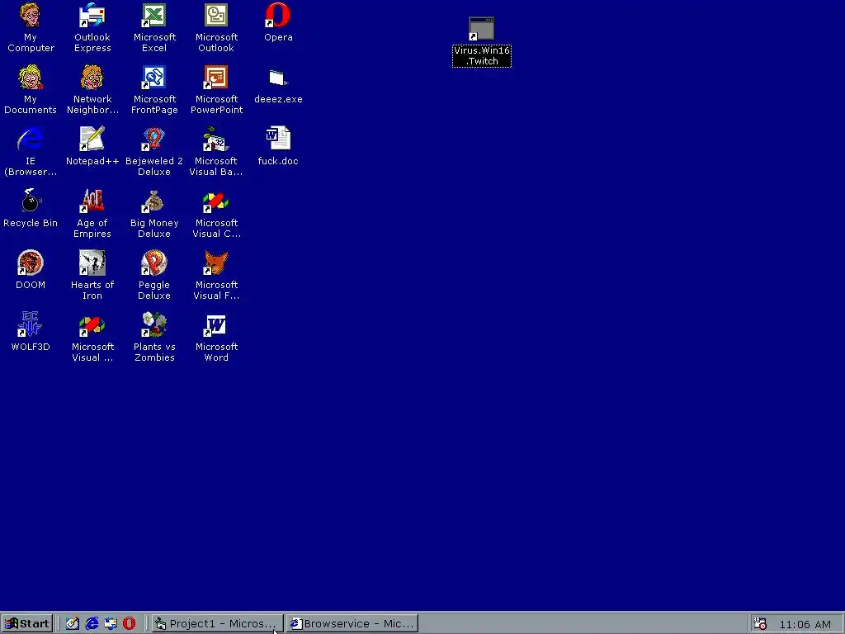Click the Task Scheduler tray icon
Image resolution: width=845 pixels, height=634 pixels.
[760, 624]
